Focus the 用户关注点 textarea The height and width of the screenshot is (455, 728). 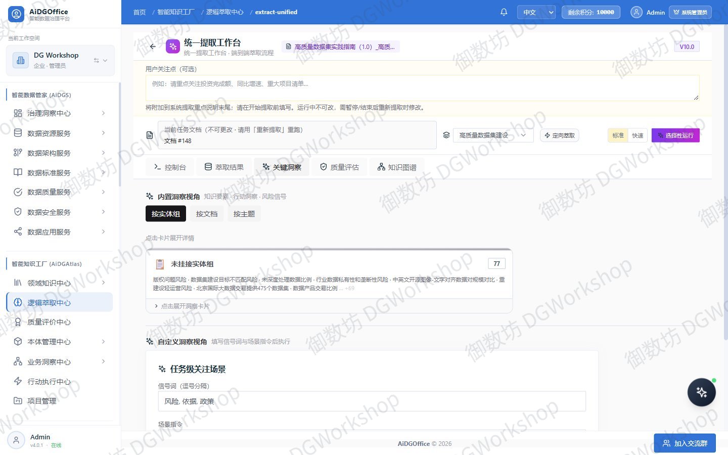pos(422,87)
